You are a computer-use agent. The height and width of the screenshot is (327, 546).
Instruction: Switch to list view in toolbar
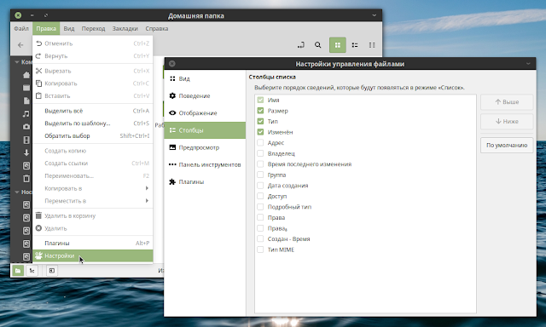coord(355,45)
